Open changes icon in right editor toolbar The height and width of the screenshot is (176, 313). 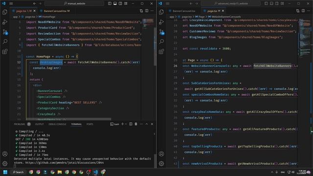point(298,11)
